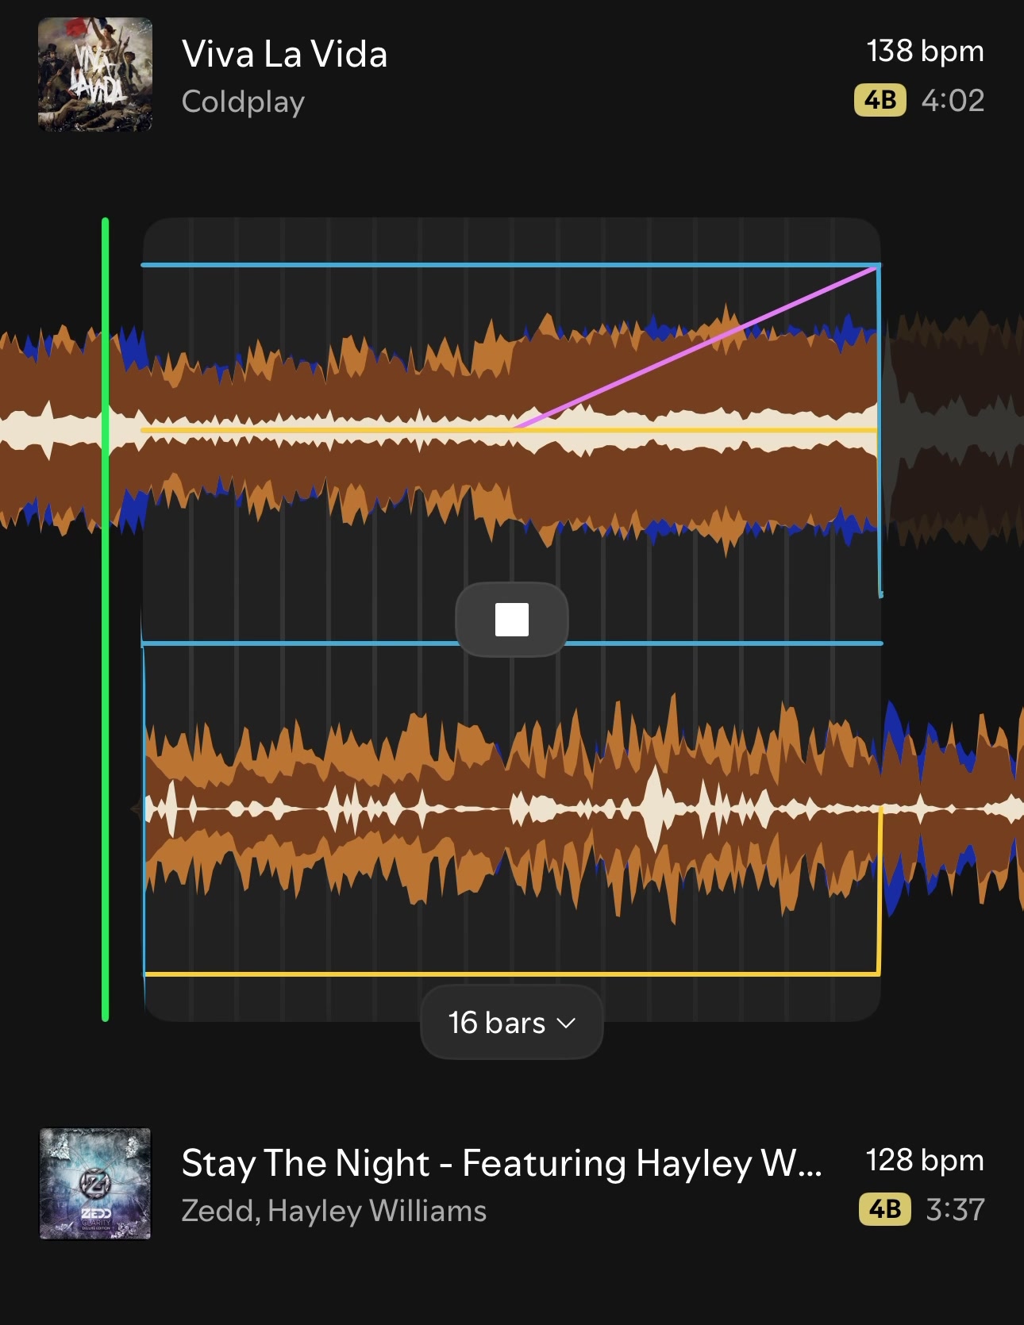Screen dimensions: 1024x1325
Task: Open the 16 bars length dropdown
Action: [512, 1022]
